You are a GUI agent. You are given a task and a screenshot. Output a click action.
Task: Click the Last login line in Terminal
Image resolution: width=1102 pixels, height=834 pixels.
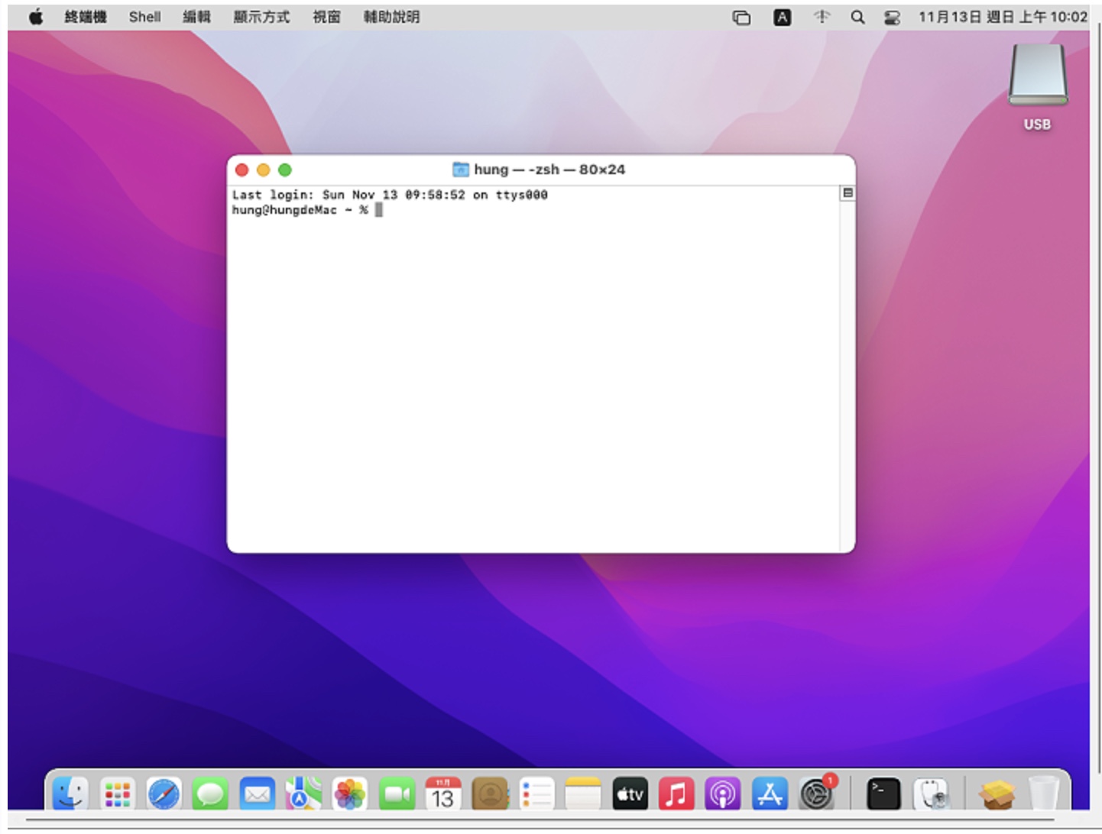pyautogui.click(x=390, y=195)
